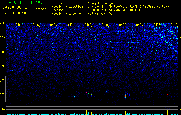Click the 0401 time marker

click(19, 25)
